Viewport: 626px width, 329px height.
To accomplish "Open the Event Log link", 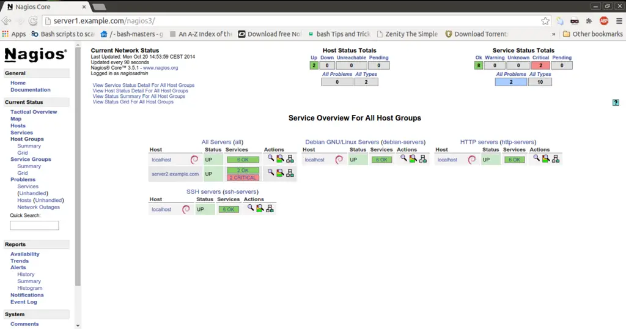I will pyautogui.click(x=24, y=302).
